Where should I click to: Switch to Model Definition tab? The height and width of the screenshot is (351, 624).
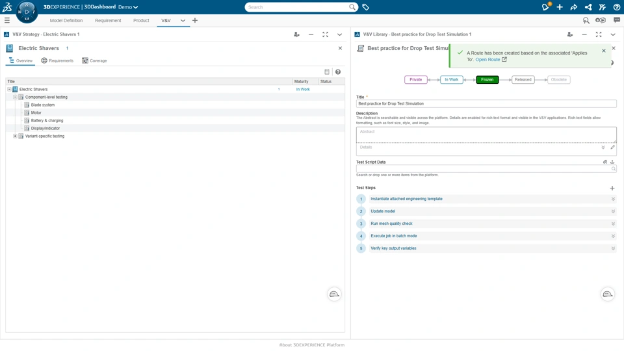66,20
